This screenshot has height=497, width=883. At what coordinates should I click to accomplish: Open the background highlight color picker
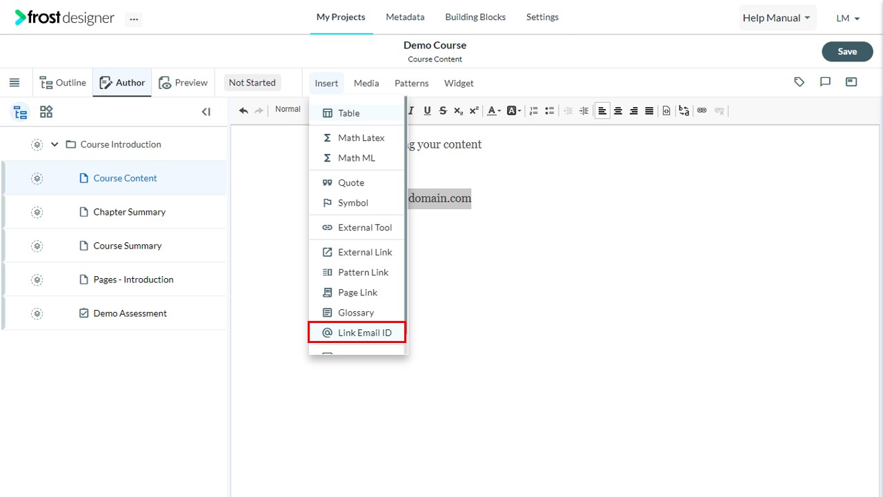[514, 110]
